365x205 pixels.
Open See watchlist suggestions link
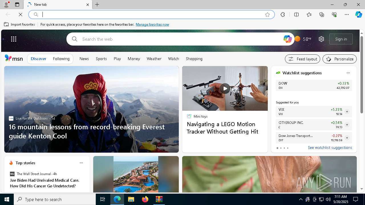[330, 147]
